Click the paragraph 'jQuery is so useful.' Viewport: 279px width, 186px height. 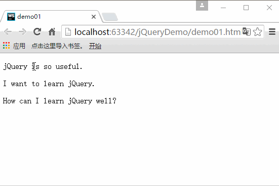[43, 67]
